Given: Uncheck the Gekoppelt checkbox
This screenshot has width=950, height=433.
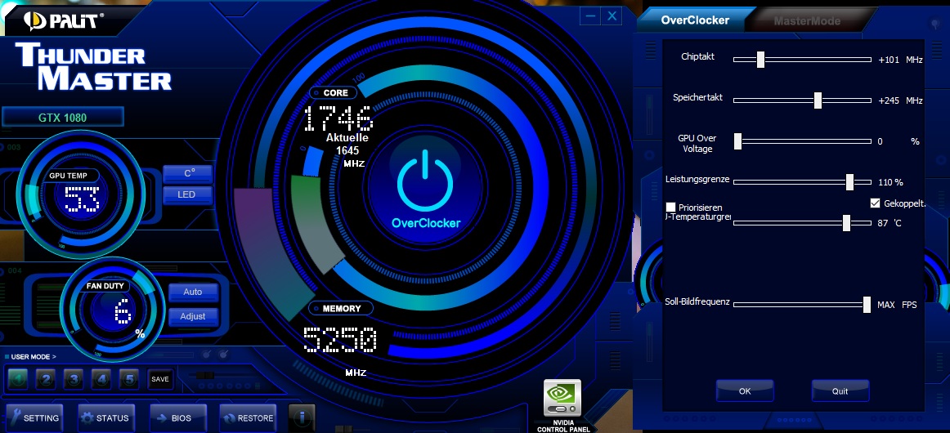Looking at the screenshot, I should pyautogui.click(x=875, y=203).
